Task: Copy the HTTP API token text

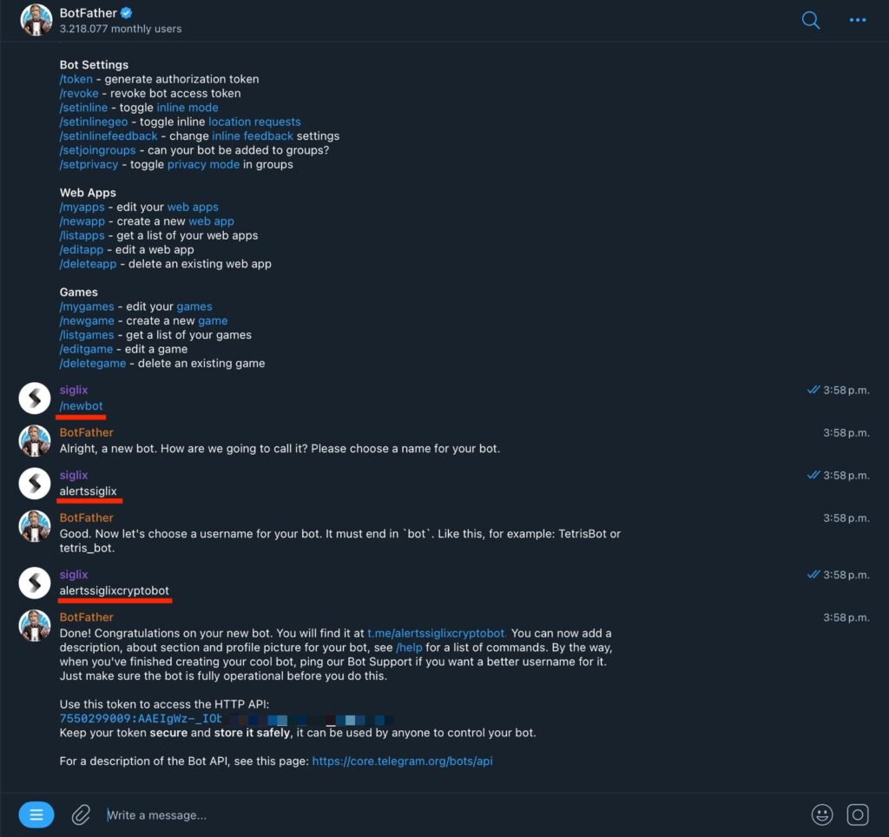Action: (227, 718)
